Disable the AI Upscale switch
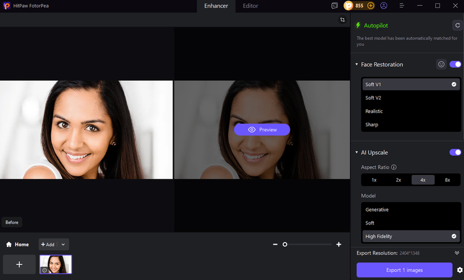This screenshot has width=464, height=280. tap(455, 152)
